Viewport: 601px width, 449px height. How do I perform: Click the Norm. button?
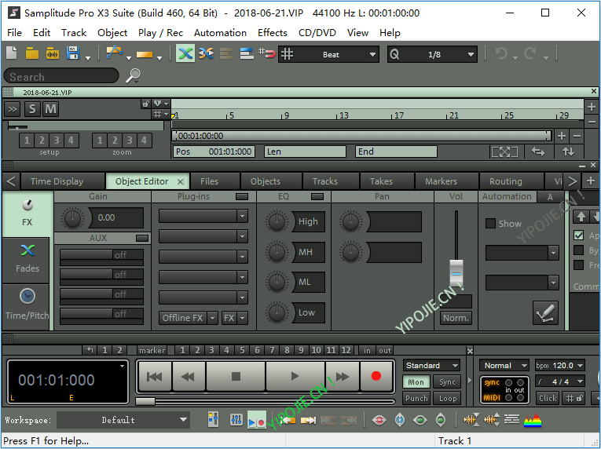pos(456,318)
